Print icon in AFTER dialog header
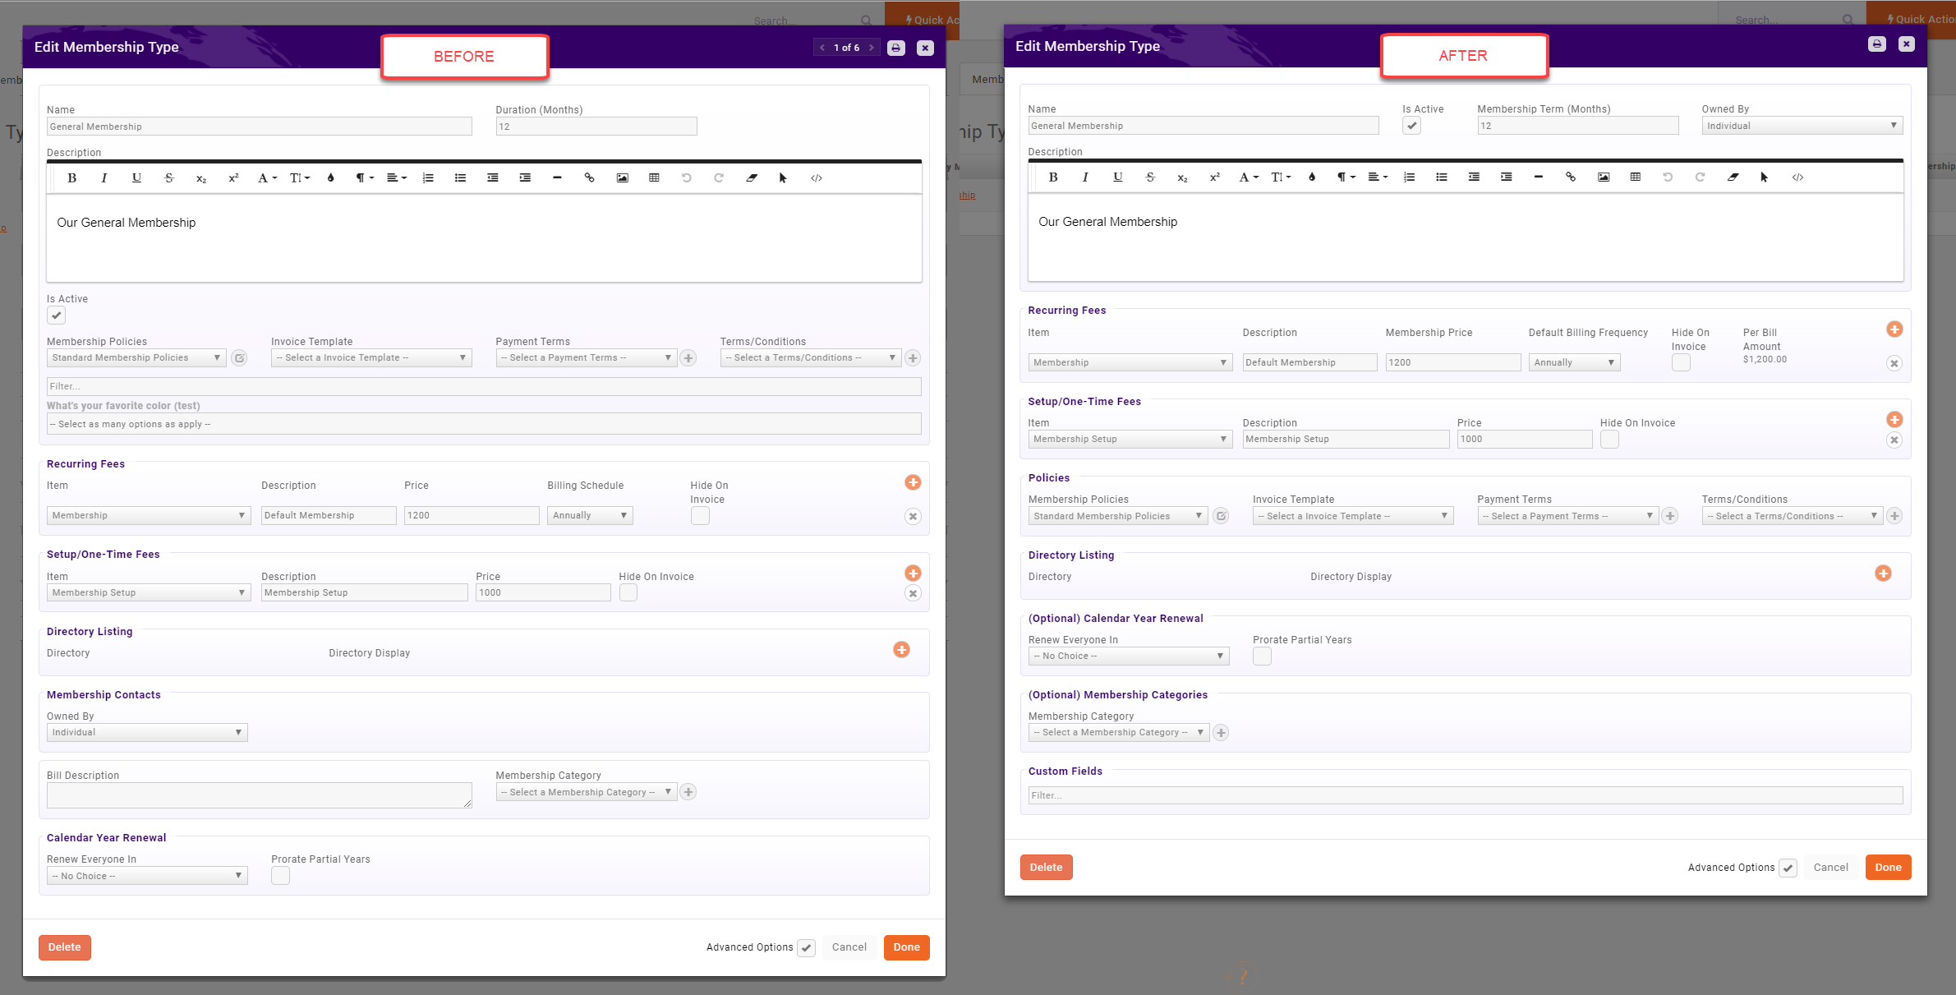Image resolution: width=1956 pixels, height=995 pixels. coord(1877,44)
